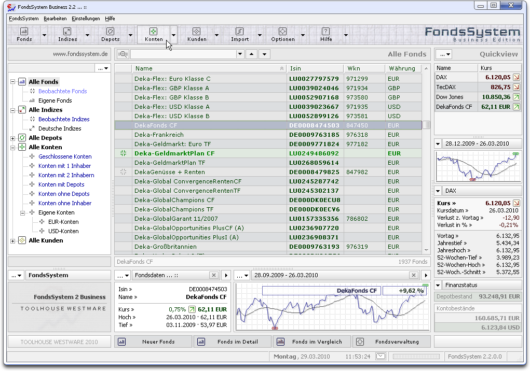Collapse the Eigene Konten tree node

pos(23,213)
